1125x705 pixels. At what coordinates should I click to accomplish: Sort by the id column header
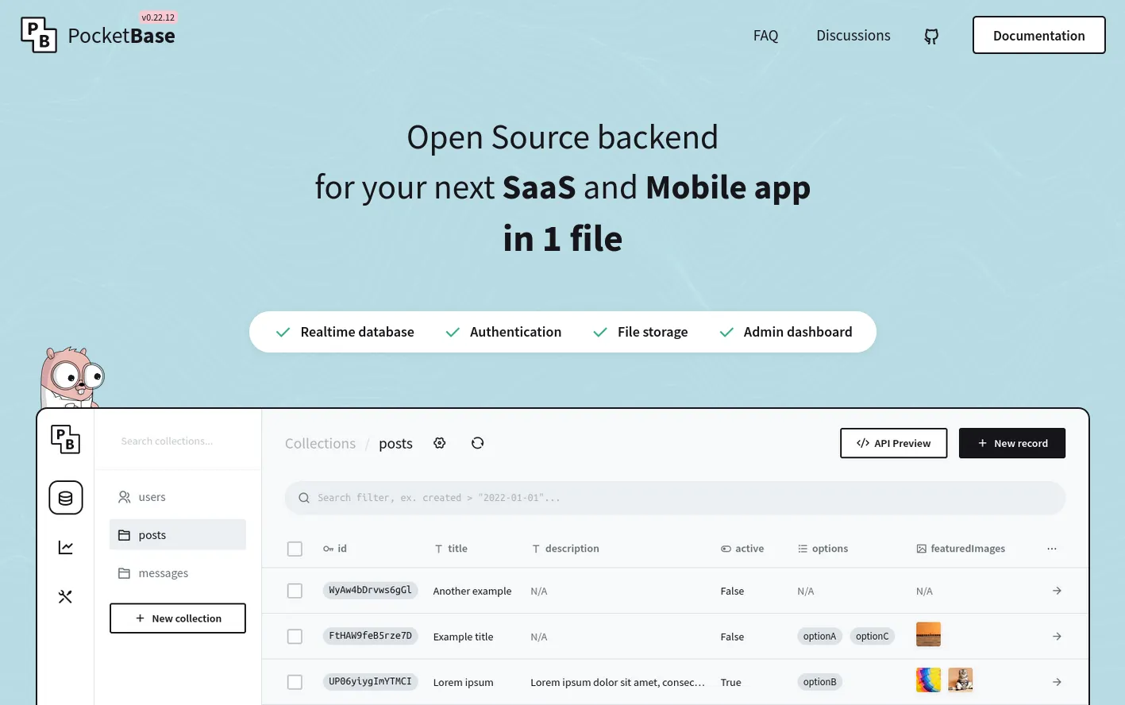[335, 549]
